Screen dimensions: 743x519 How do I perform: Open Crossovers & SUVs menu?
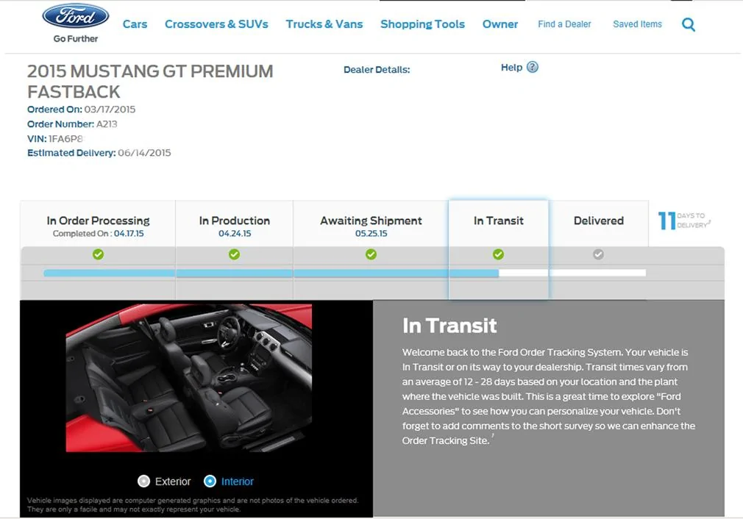pos(216,24)
